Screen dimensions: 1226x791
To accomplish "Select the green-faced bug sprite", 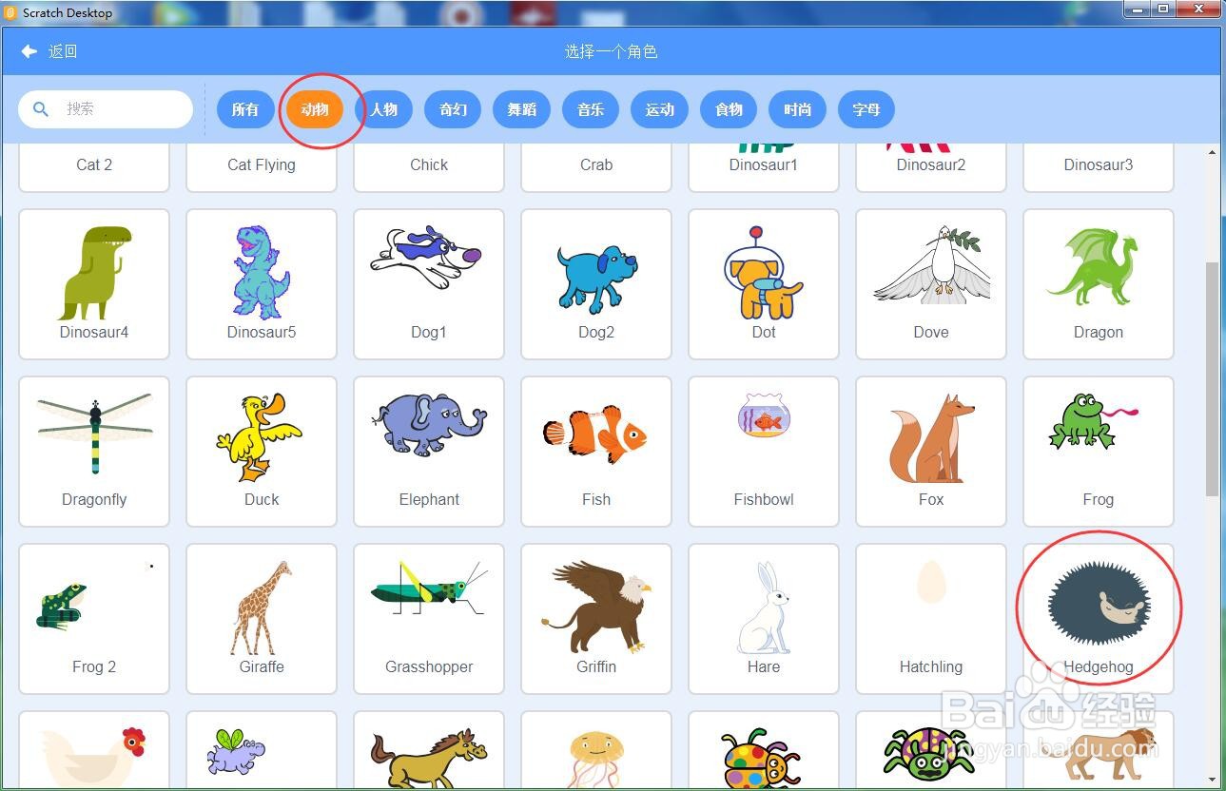I will click(x=931, y=751).
